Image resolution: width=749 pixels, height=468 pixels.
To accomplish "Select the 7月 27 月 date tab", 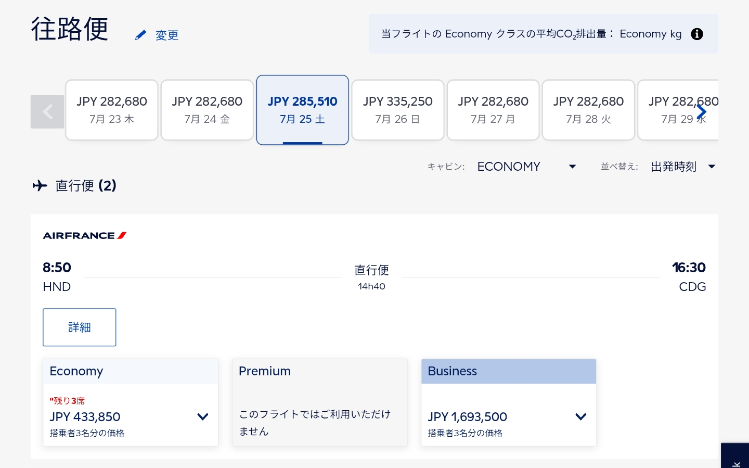I will [x=493, y=110].
